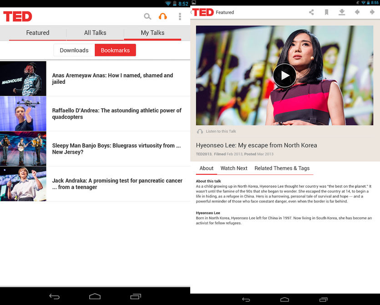Open the All Talks tab
380x305 pixels.
pos(95,33)
